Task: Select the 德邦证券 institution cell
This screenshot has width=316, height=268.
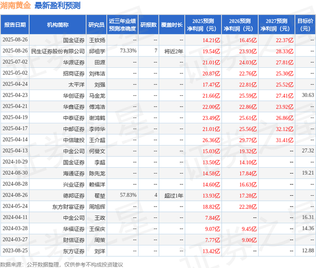Action: tap(74, 196)
